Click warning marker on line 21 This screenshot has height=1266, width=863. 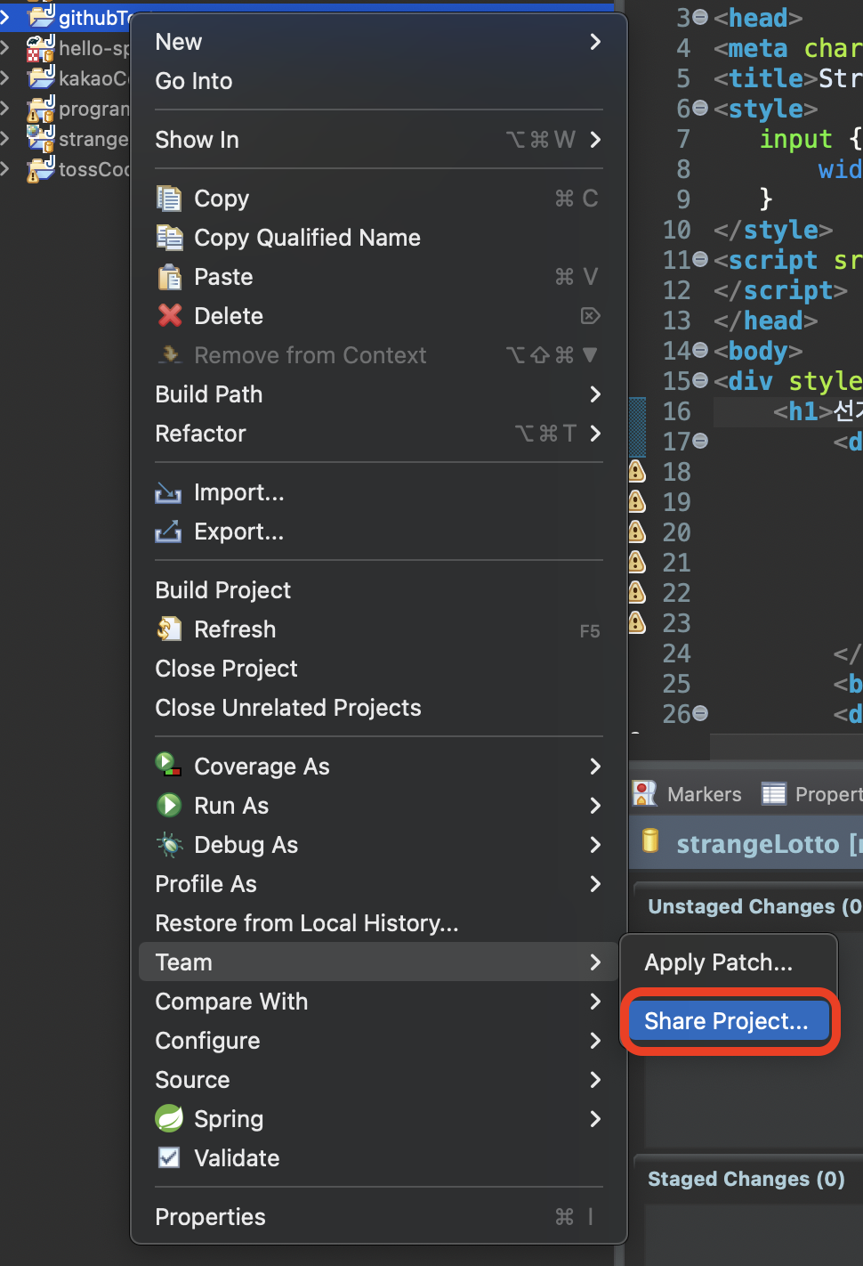tap(637, 562)
